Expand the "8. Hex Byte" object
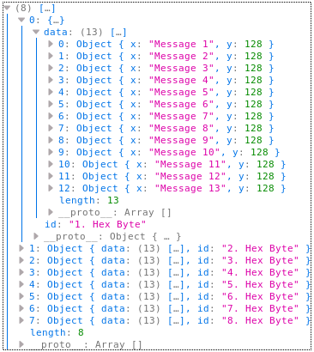The width and height of the screenshot is (314, 352). coord(21,320)
